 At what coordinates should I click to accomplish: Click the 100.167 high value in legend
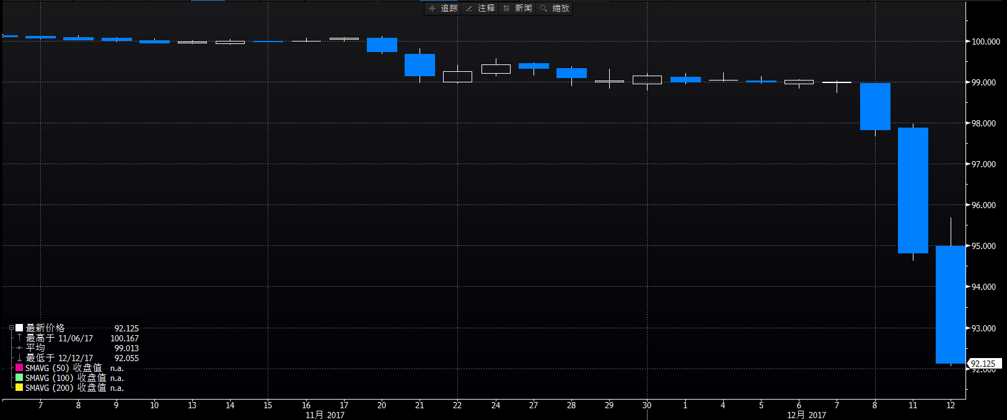pos(125,338)
